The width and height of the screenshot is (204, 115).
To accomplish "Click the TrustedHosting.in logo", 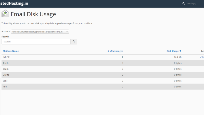I will point(14,3).
